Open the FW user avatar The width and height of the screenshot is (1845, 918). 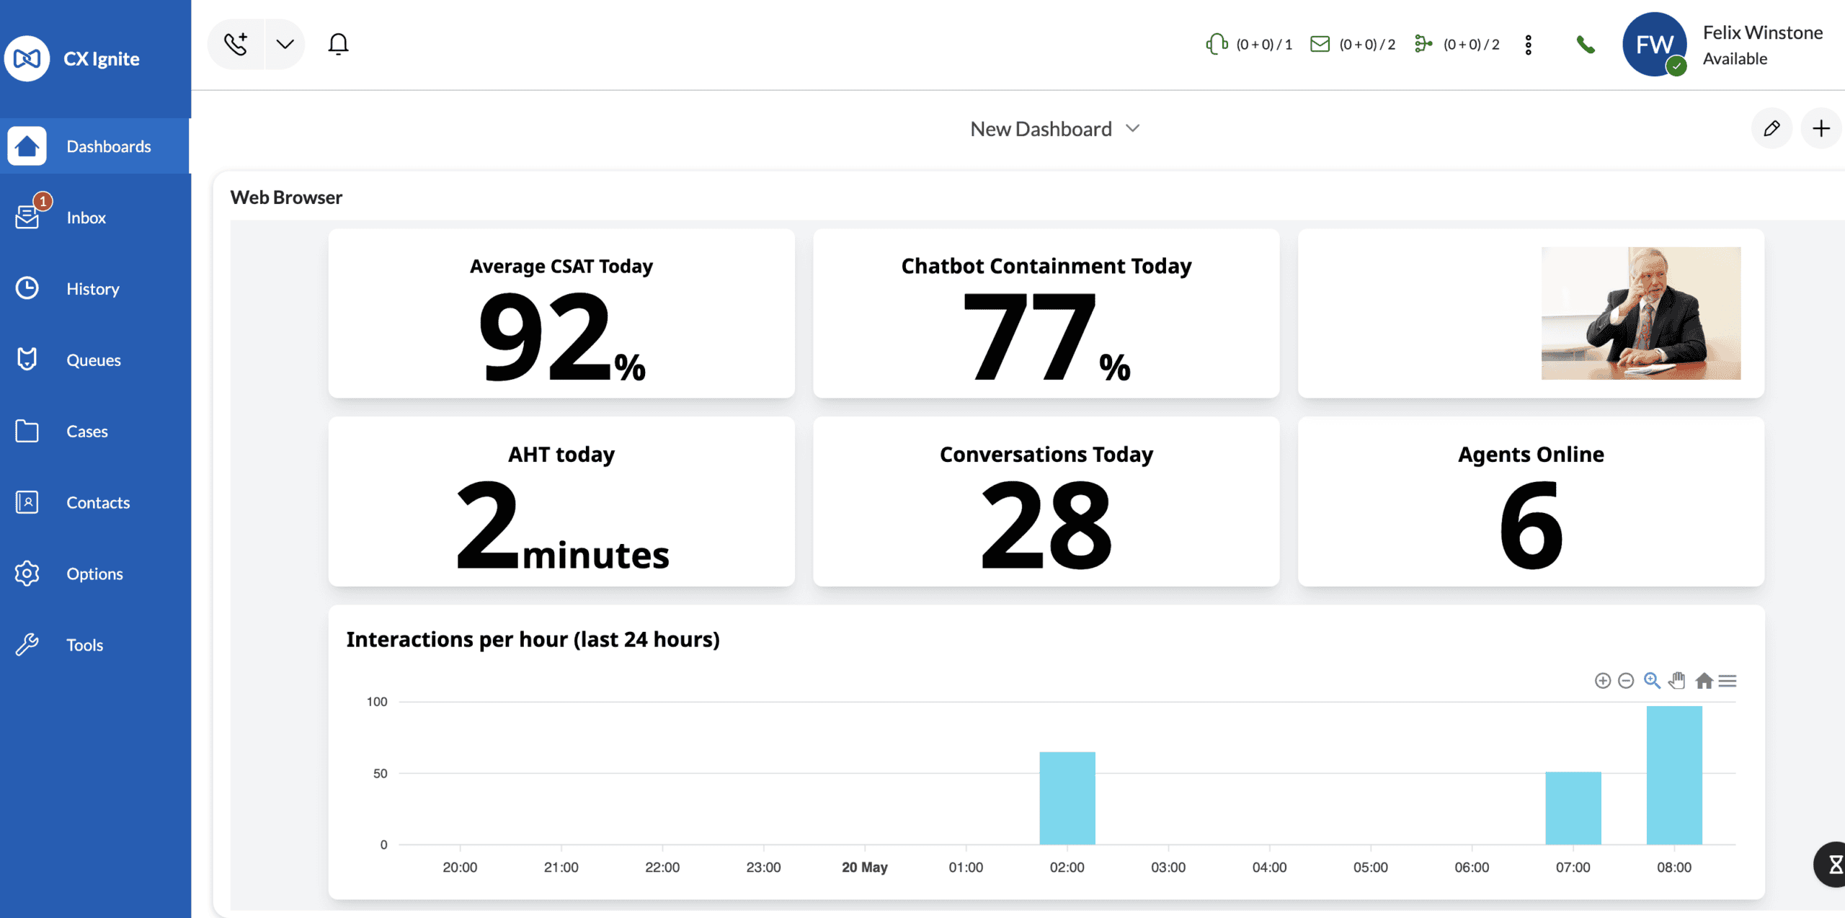point(1654,44)
